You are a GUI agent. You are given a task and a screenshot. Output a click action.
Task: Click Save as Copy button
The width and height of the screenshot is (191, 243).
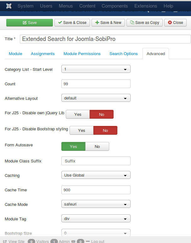coord(144,23)
